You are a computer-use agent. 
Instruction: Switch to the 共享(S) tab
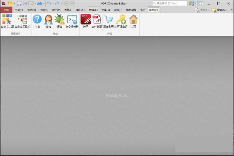pyautogui.click(x=105, y=10)
